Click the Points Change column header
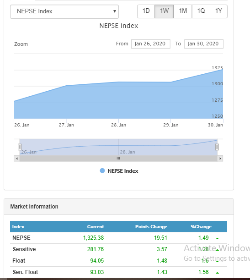This screenshot has height=280, width=250. click(151, 226)
